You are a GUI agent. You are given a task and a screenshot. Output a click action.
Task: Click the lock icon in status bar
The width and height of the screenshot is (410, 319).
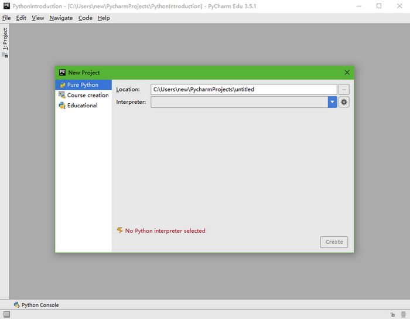point(392,314)
